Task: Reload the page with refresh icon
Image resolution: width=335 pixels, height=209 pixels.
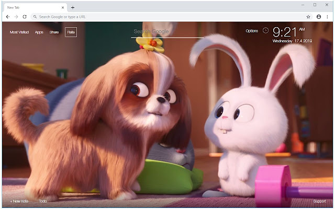Action: [25, 17]
